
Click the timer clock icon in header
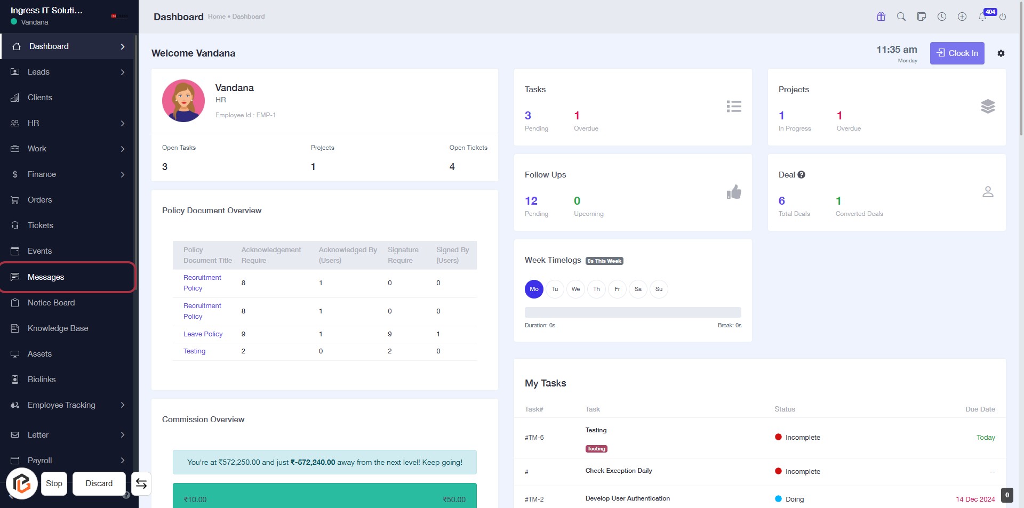(x=942, y=17)
